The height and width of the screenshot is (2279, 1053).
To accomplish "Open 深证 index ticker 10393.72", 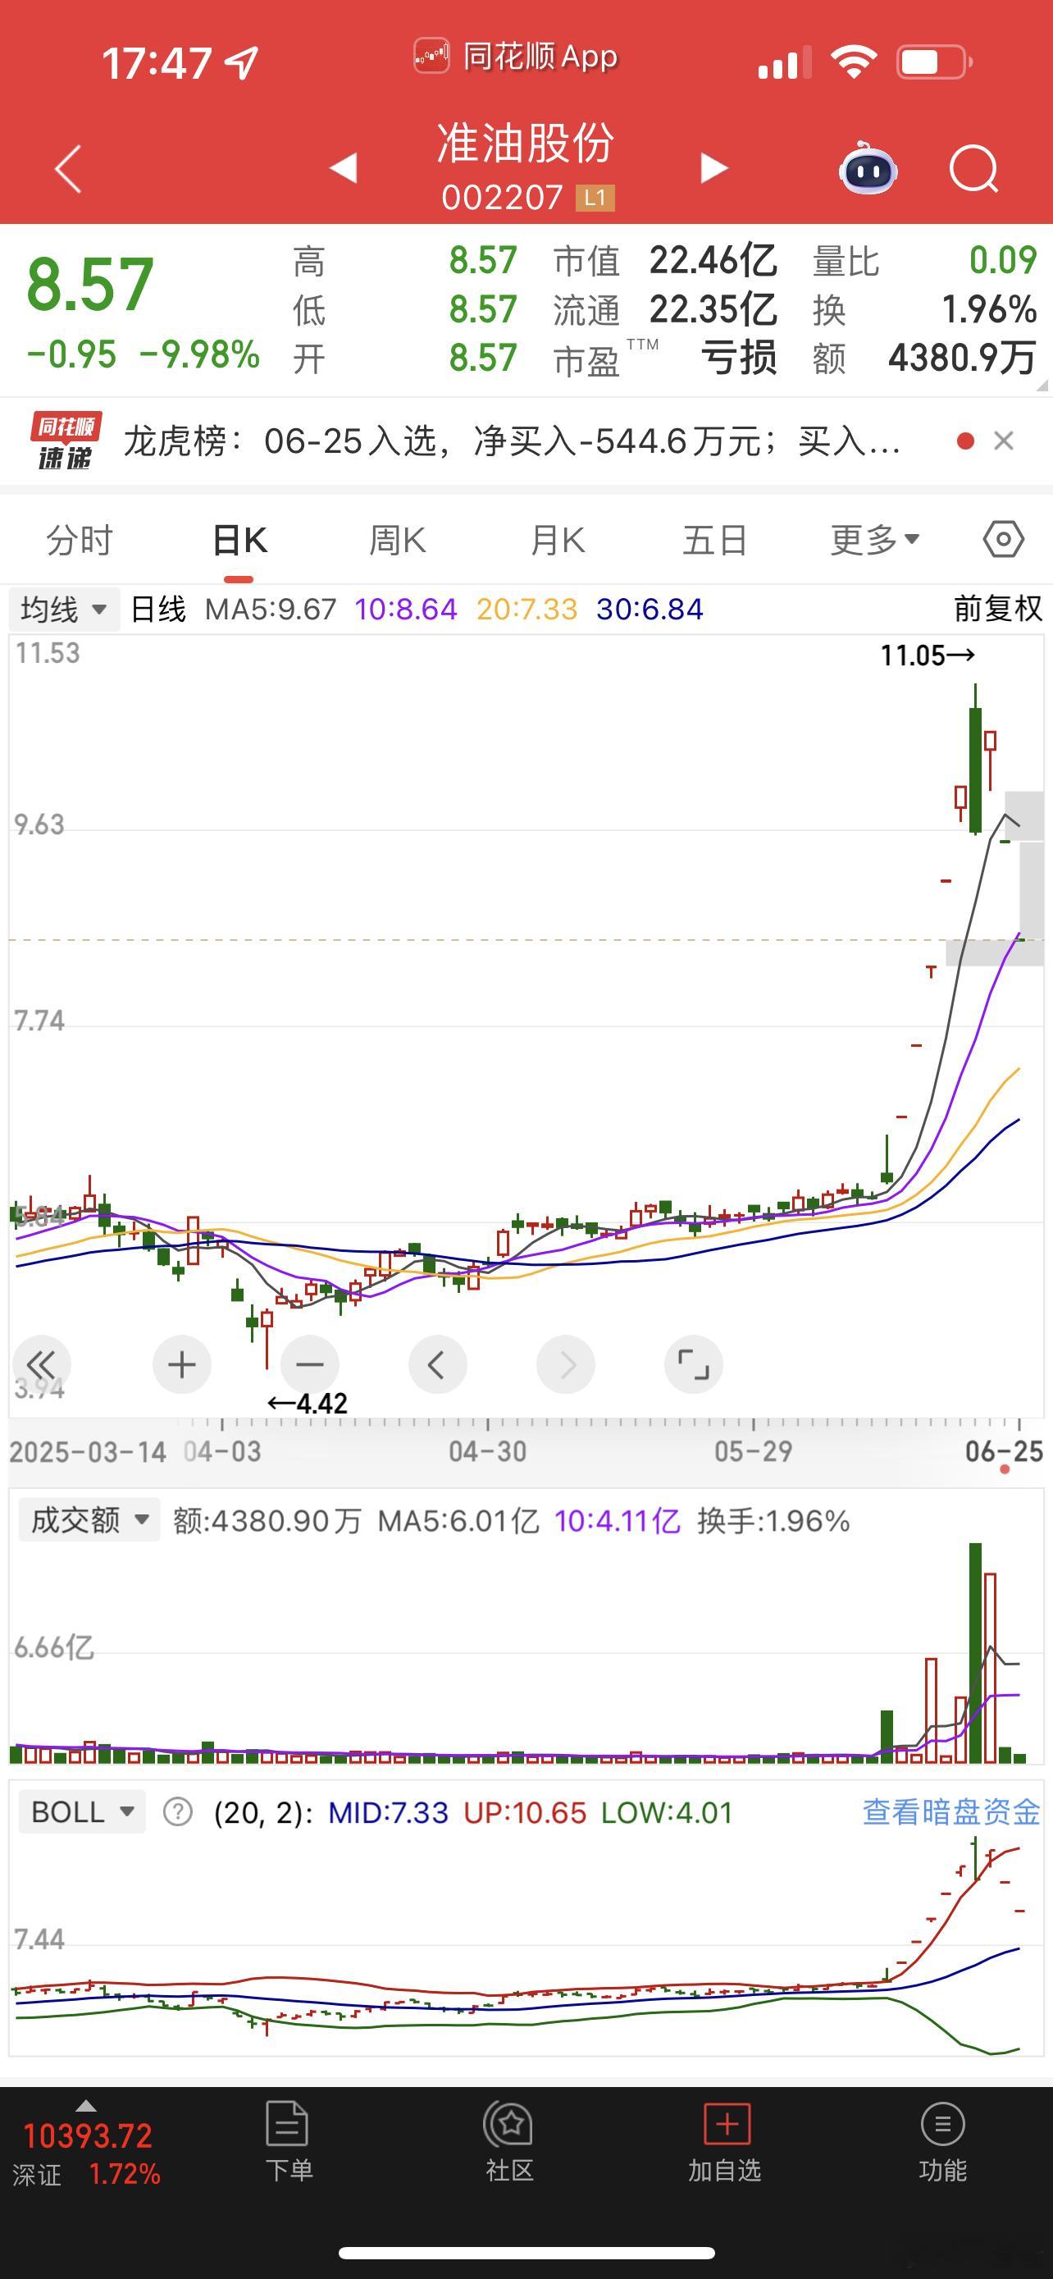I will [x=87, y=2153].
